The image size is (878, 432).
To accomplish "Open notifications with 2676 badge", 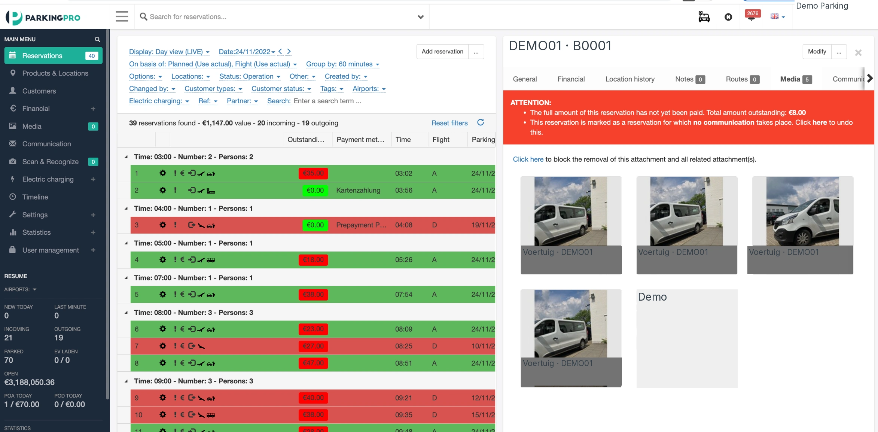I will (x=752, y=16).
